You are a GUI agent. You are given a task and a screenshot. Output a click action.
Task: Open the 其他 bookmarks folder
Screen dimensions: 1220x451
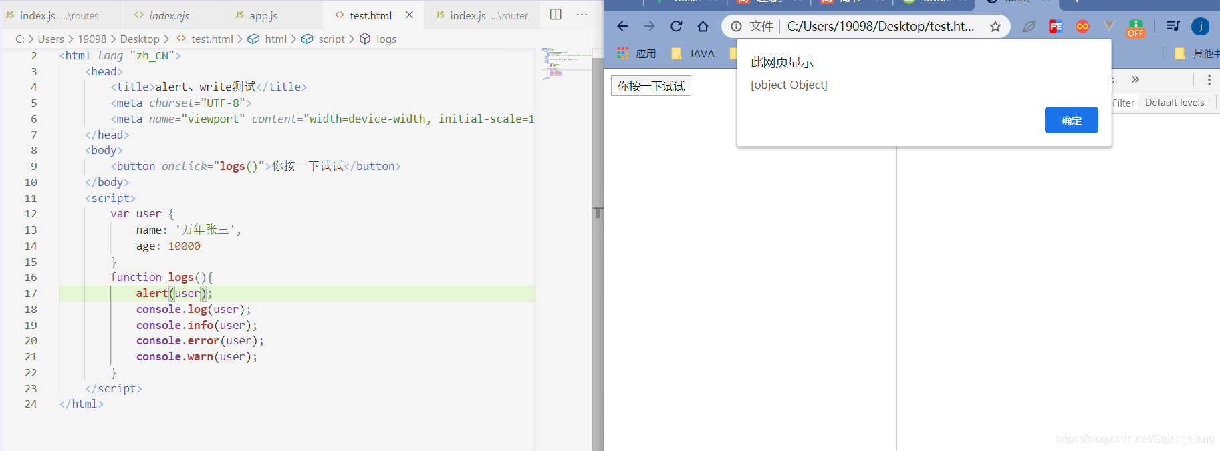(1197, 53)
